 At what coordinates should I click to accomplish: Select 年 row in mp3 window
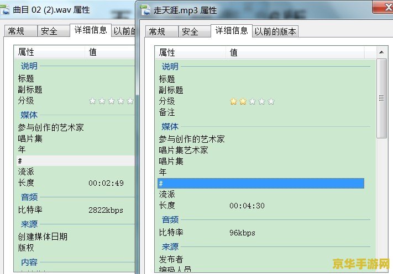click(x=261, y=172)
